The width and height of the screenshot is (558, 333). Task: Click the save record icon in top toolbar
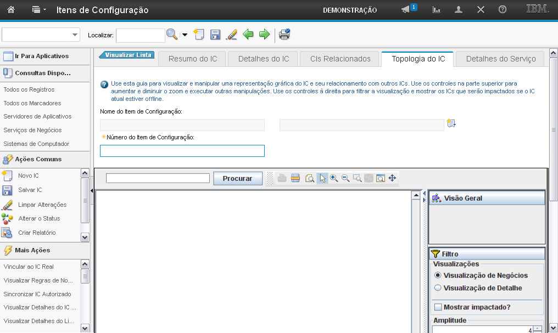pyautogui.click(x=215, y=35)
